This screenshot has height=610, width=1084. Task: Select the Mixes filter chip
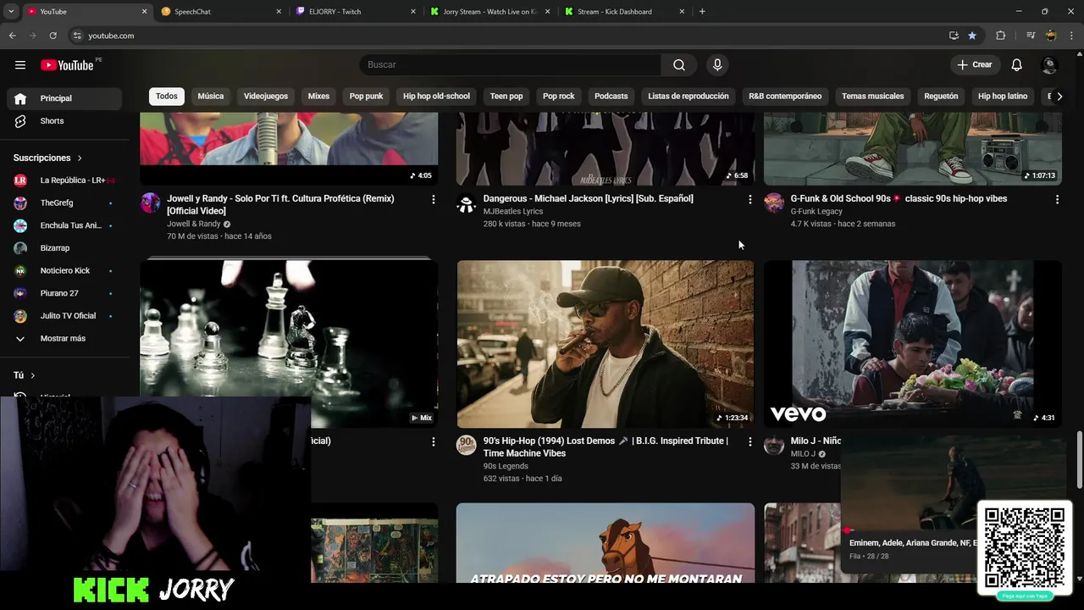point(318,97)
